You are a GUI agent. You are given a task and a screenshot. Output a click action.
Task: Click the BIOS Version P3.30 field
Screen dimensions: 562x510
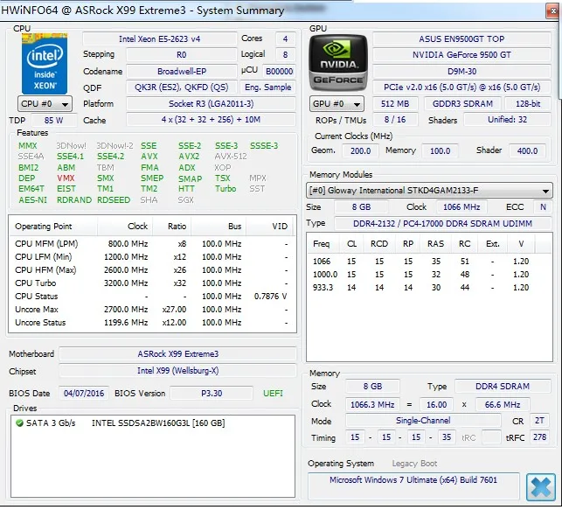212,394
